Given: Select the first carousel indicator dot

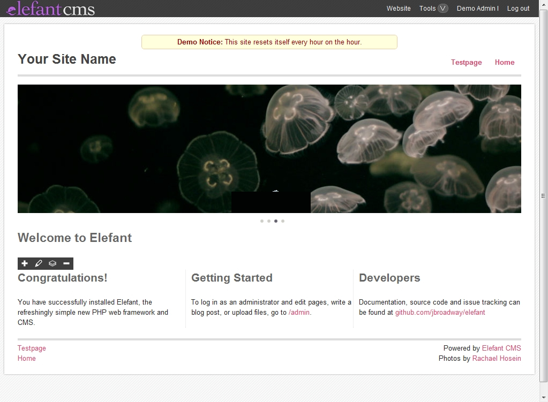Looking at the screenshot, I should pyautogui.click(x=262, y=221).
